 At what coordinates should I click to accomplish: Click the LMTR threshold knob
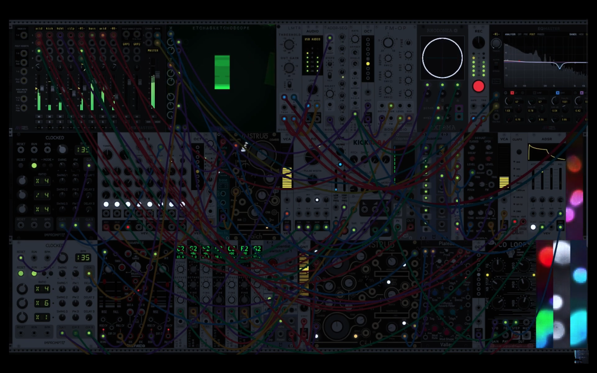(289, 44)
